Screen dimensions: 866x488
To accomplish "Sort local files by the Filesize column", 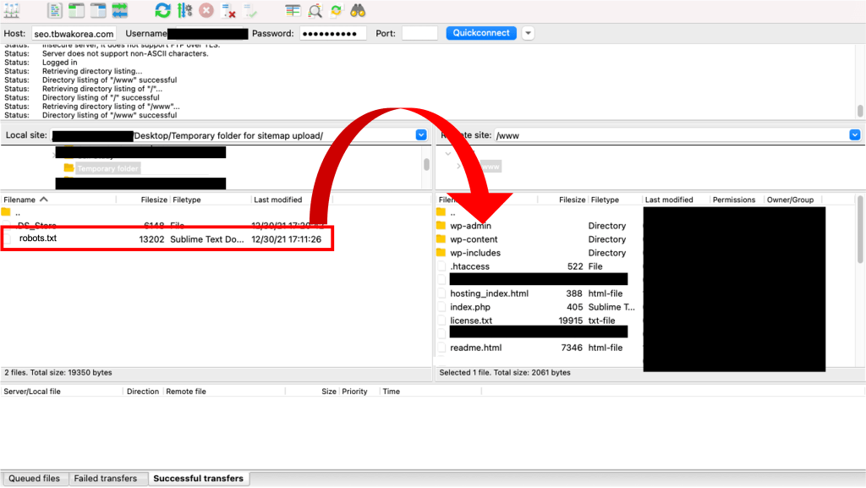I will tap(142, 200).
